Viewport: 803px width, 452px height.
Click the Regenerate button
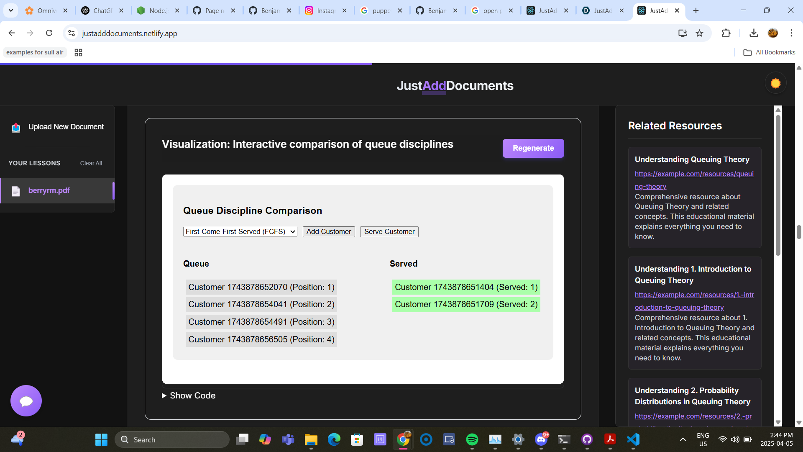533,148
